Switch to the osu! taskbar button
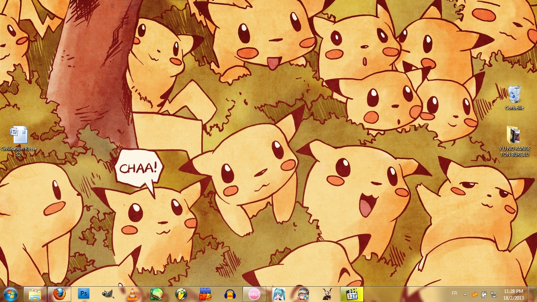537x302 pixels. (254, 294)
